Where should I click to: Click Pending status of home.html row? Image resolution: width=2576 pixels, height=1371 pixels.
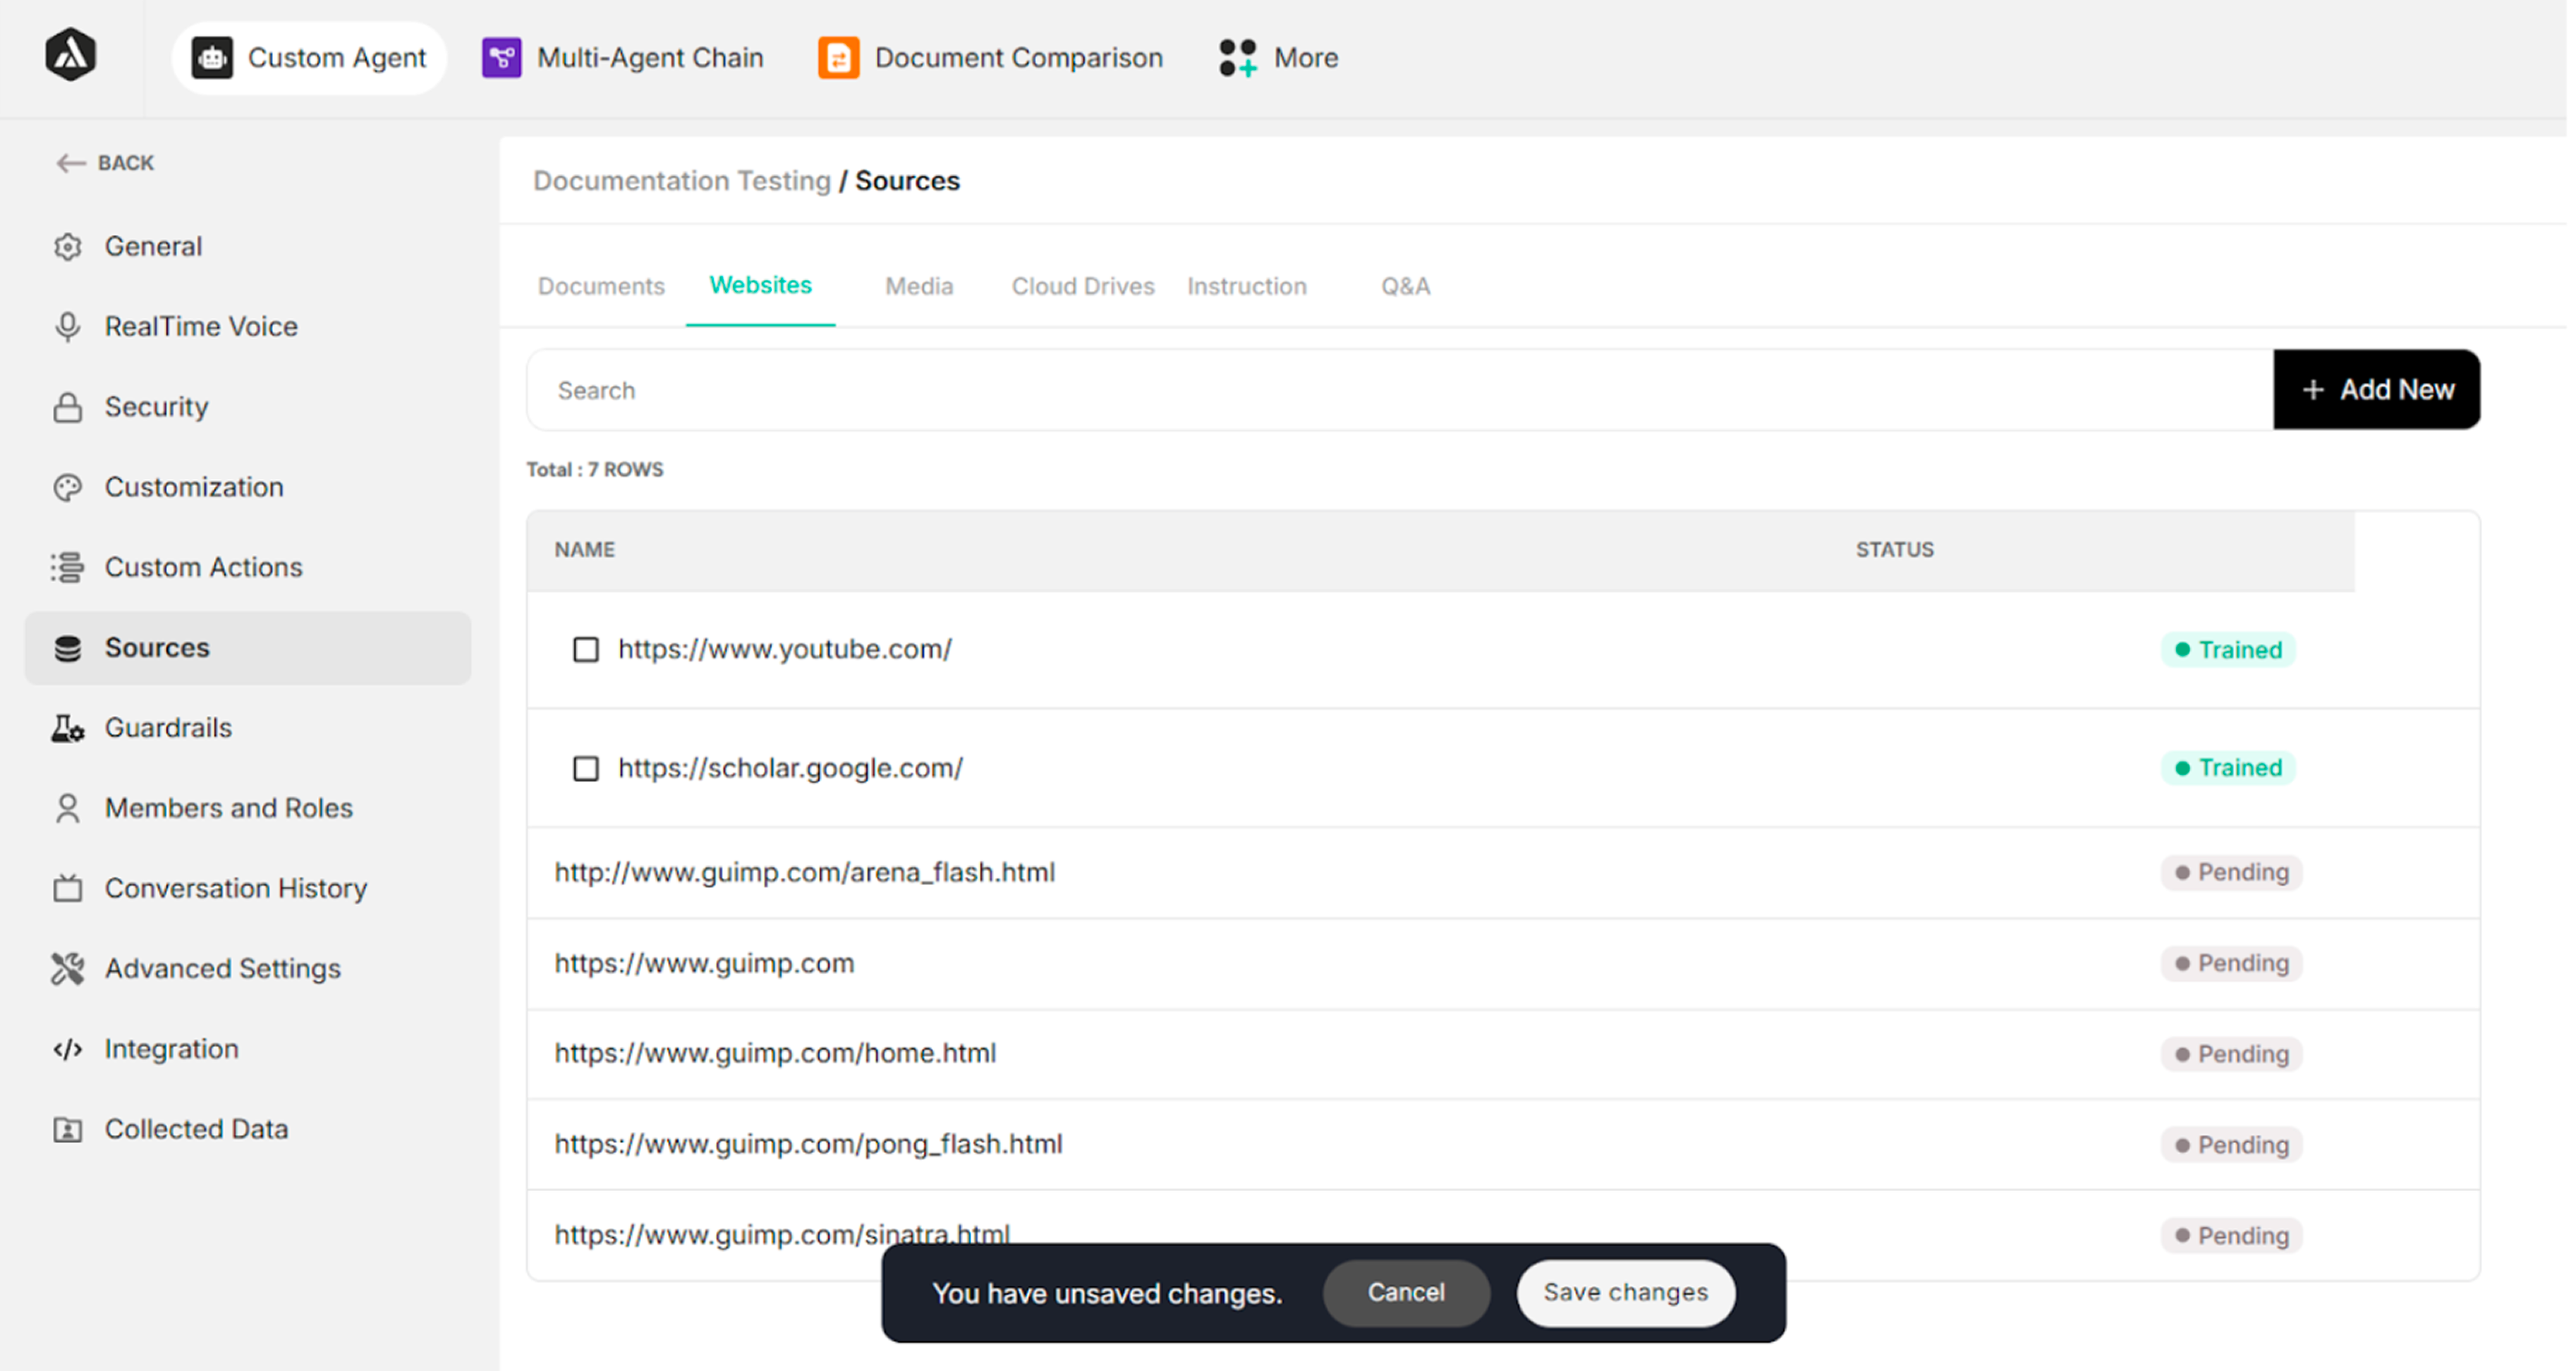(x=2231, y=1054)
